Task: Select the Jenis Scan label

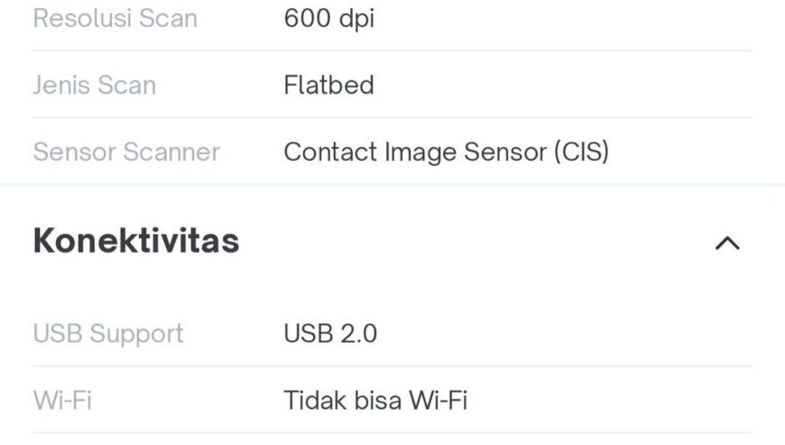Action: click(95, 85)
